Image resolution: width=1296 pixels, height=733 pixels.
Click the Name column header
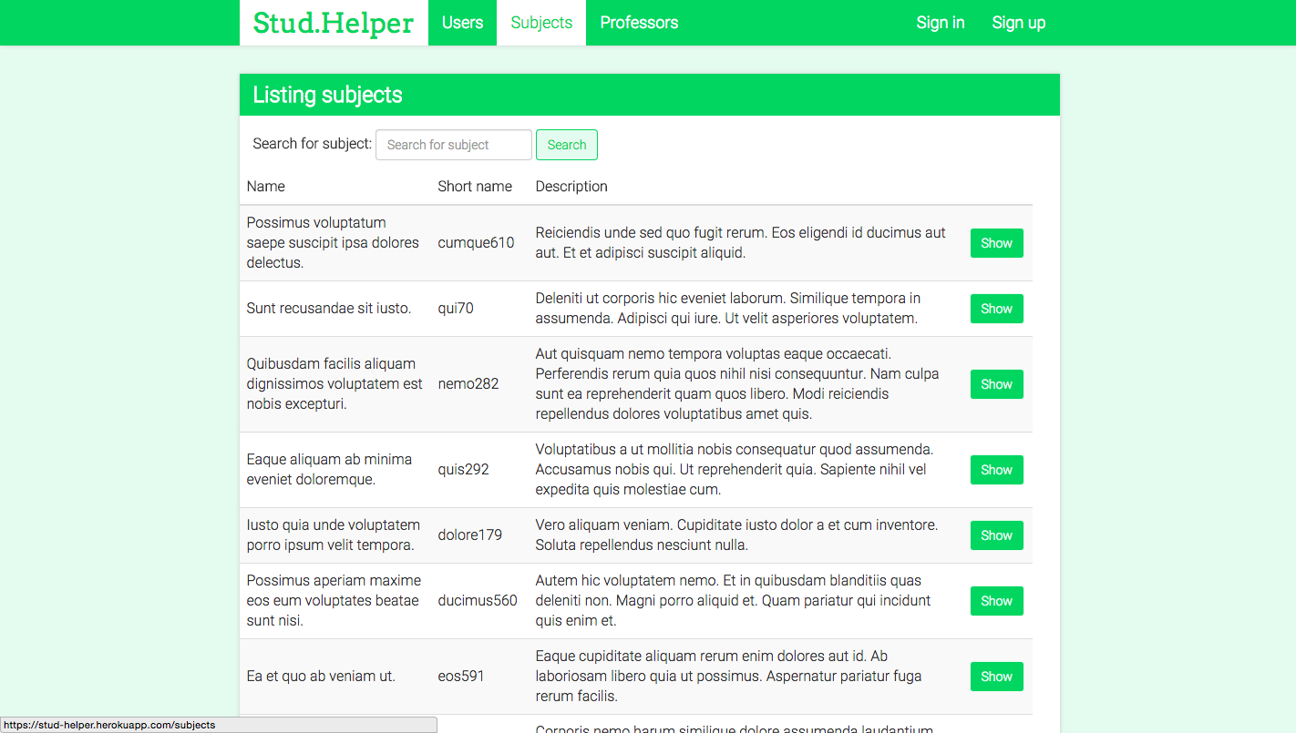coord(266,187)
